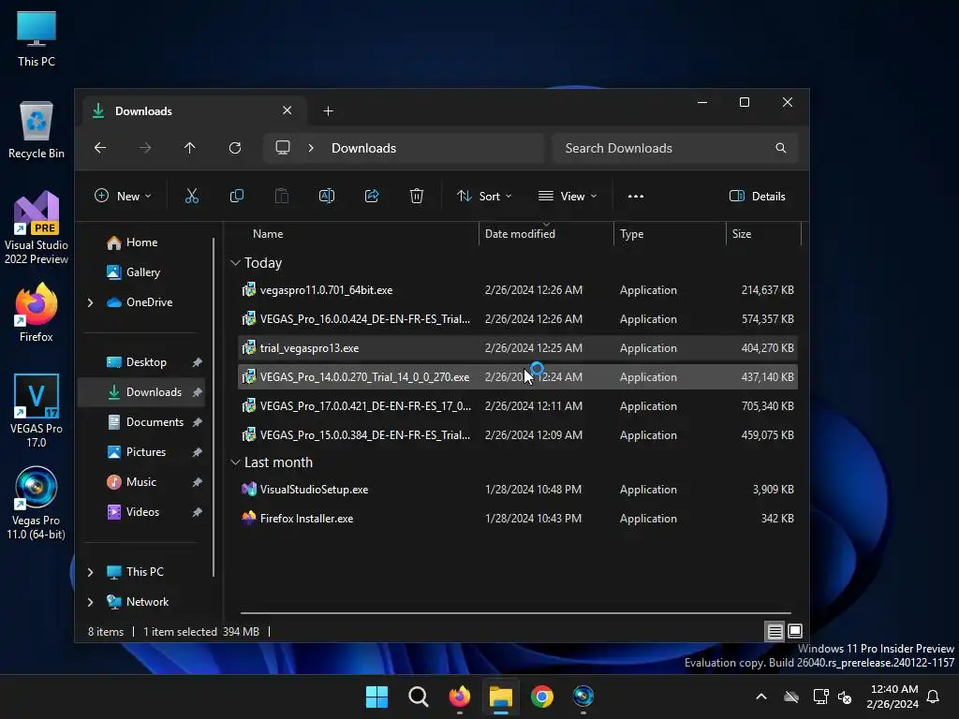
Task: Select trial_vegaspro13.exe file
Action: tap(517, 348)
